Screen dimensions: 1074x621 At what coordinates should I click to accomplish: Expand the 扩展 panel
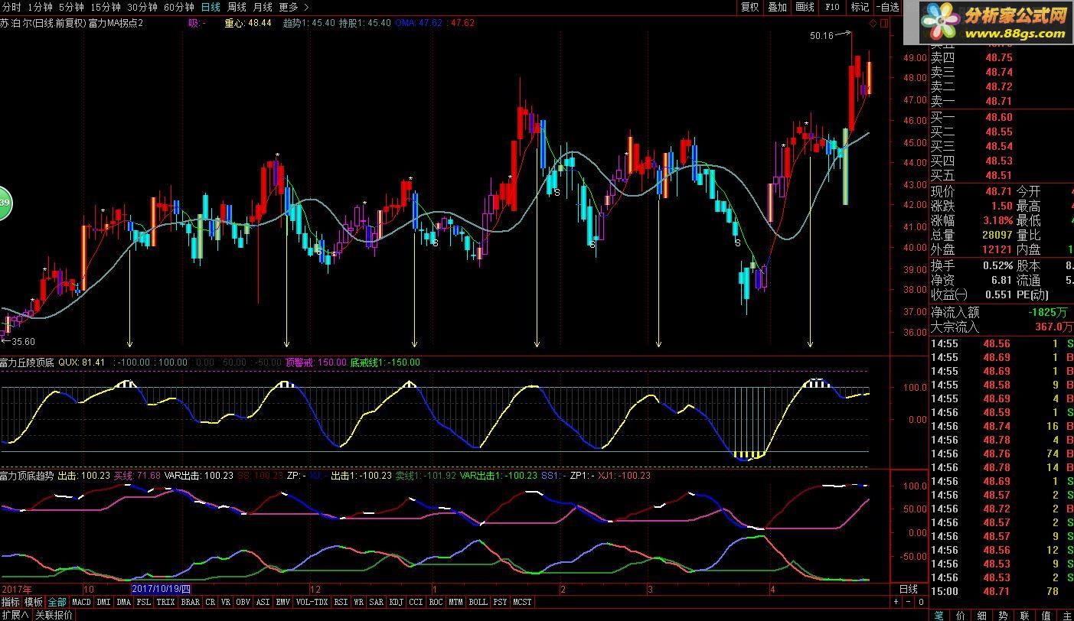[x=15, y=615]
